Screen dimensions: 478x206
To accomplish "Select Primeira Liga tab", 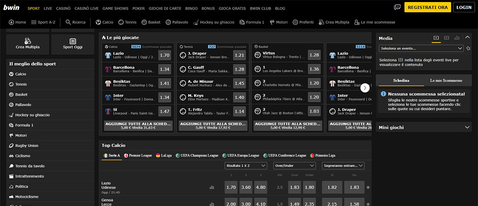I will [x=323, y=155].
